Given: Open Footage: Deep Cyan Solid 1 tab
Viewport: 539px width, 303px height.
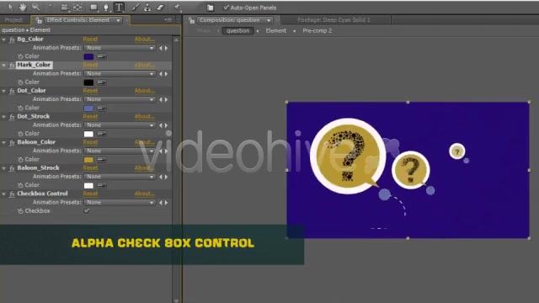Looking at the screenshot, I should (334, 20).
